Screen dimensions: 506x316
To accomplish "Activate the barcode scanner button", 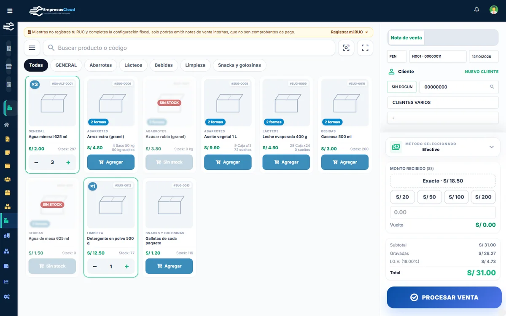I will tap(346, 48).
